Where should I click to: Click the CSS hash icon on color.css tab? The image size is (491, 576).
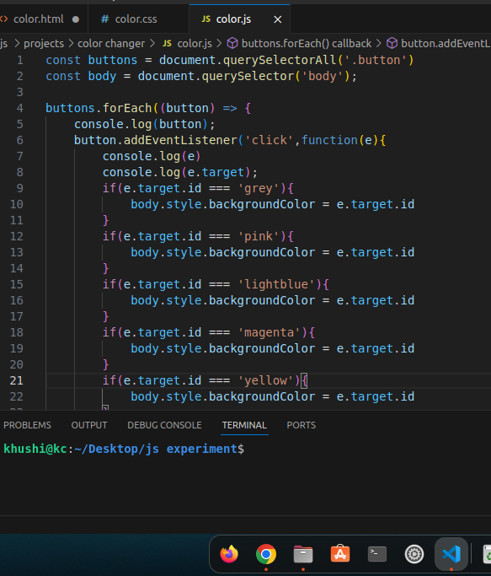(105, 19)
